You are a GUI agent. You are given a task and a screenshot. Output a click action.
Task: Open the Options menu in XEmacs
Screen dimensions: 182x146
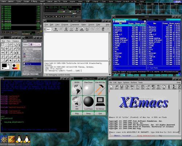(126, 82)
